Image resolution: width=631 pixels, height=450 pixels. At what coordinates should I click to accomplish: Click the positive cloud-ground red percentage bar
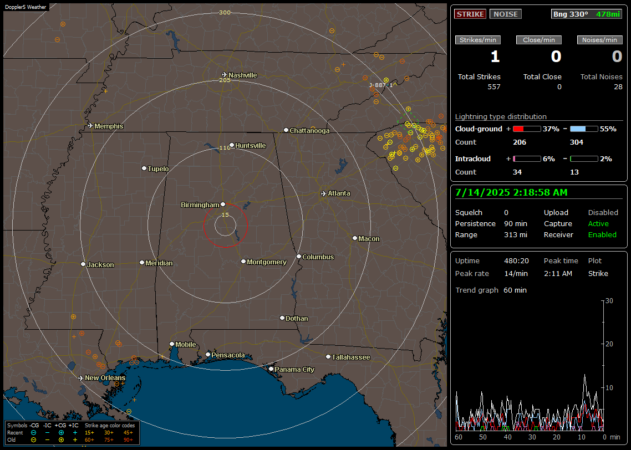coord(527,129)
